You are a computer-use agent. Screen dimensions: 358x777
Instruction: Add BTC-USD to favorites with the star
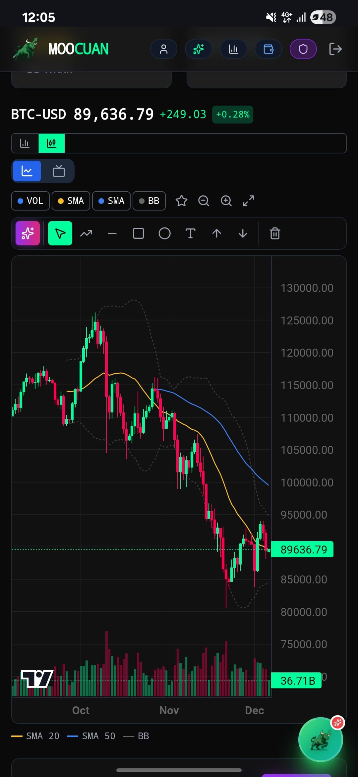click(x=181, y=201)
